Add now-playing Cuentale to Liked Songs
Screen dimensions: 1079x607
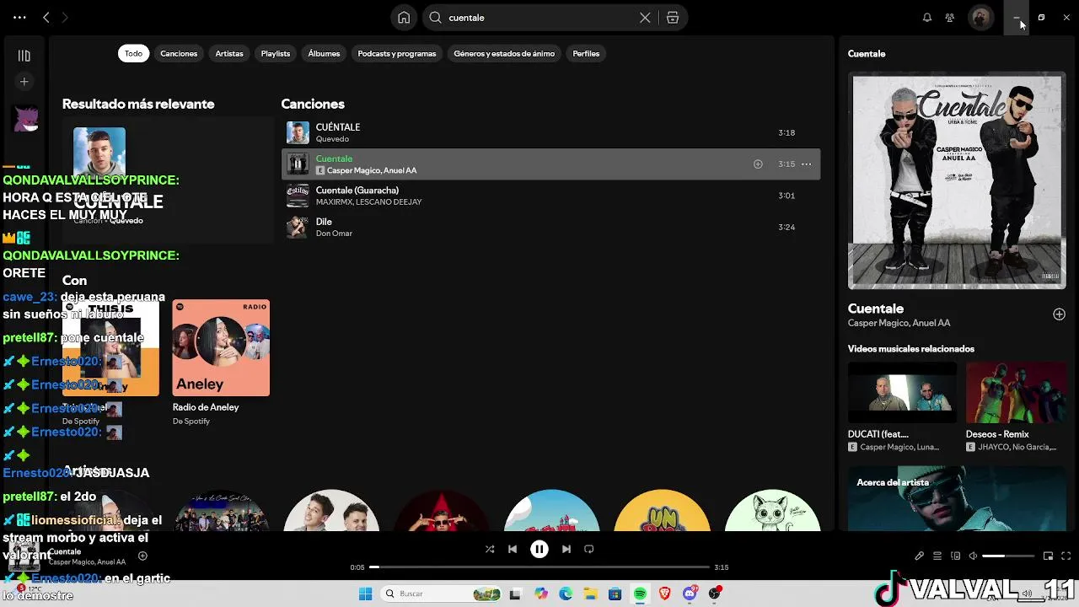pos(142,556)
